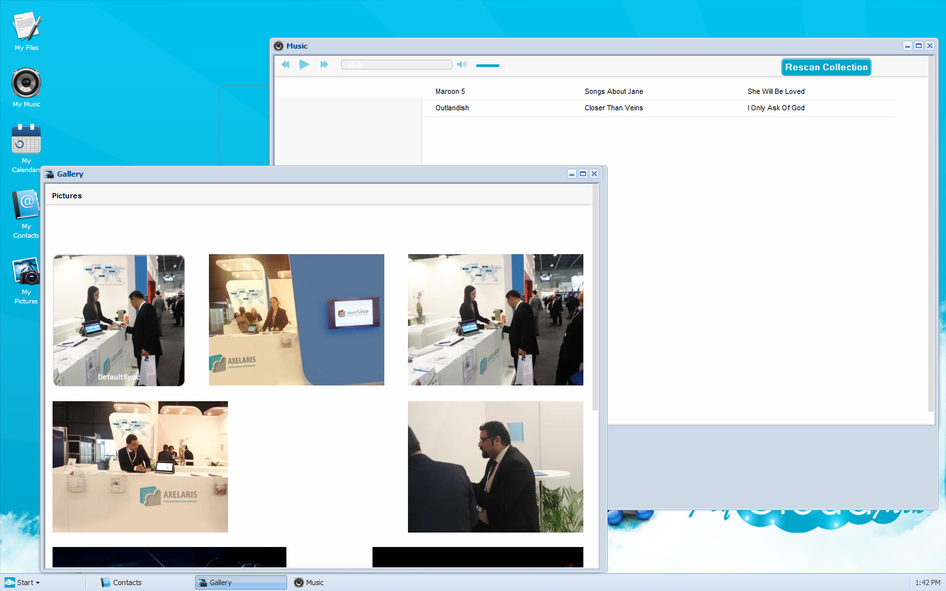
Task: Open the DefaultSync album thumbnail
Action: (119, 320)
